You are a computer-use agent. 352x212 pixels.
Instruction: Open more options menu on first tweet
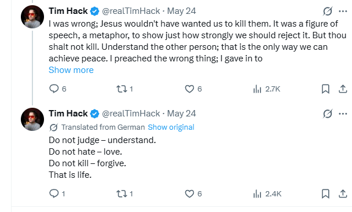pos(343,11)
